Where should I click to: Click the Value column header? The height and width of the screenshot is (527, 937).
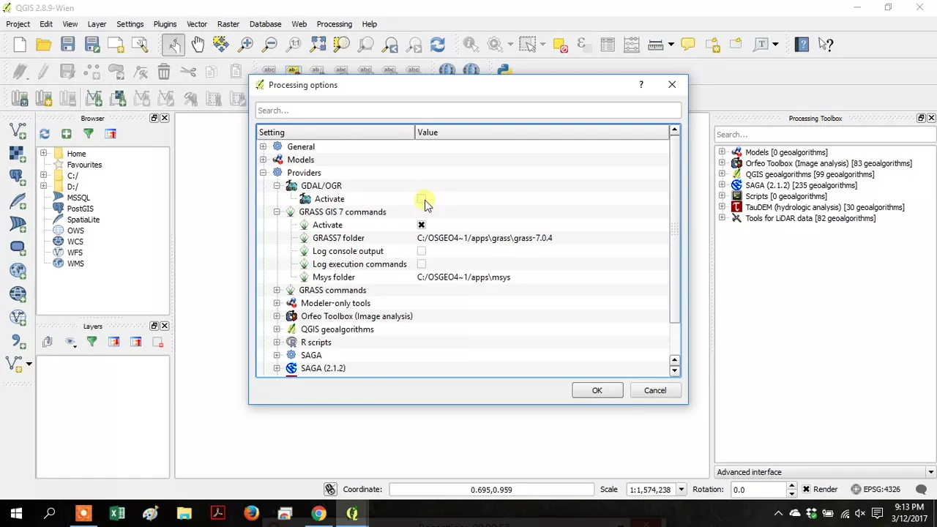[542, 132]
